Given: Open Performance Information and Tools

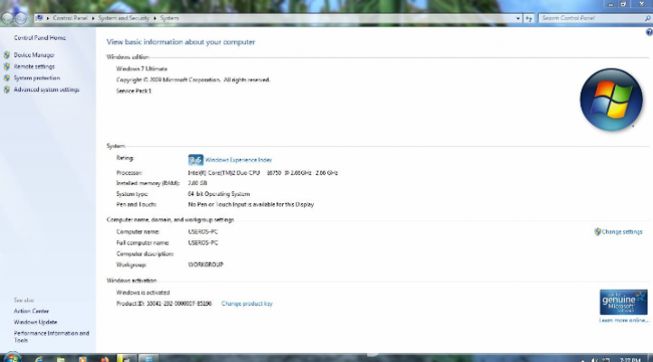Looking at the screenshot, I should click(52, 337).
